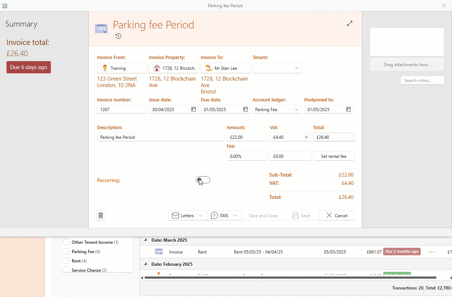
Task: Click the Fee amount field £0.00
Action: coord(291,156)
